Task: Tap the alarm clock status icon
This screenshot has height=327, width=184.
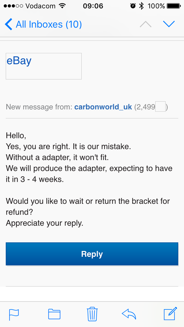Action: tap(133, 6)
